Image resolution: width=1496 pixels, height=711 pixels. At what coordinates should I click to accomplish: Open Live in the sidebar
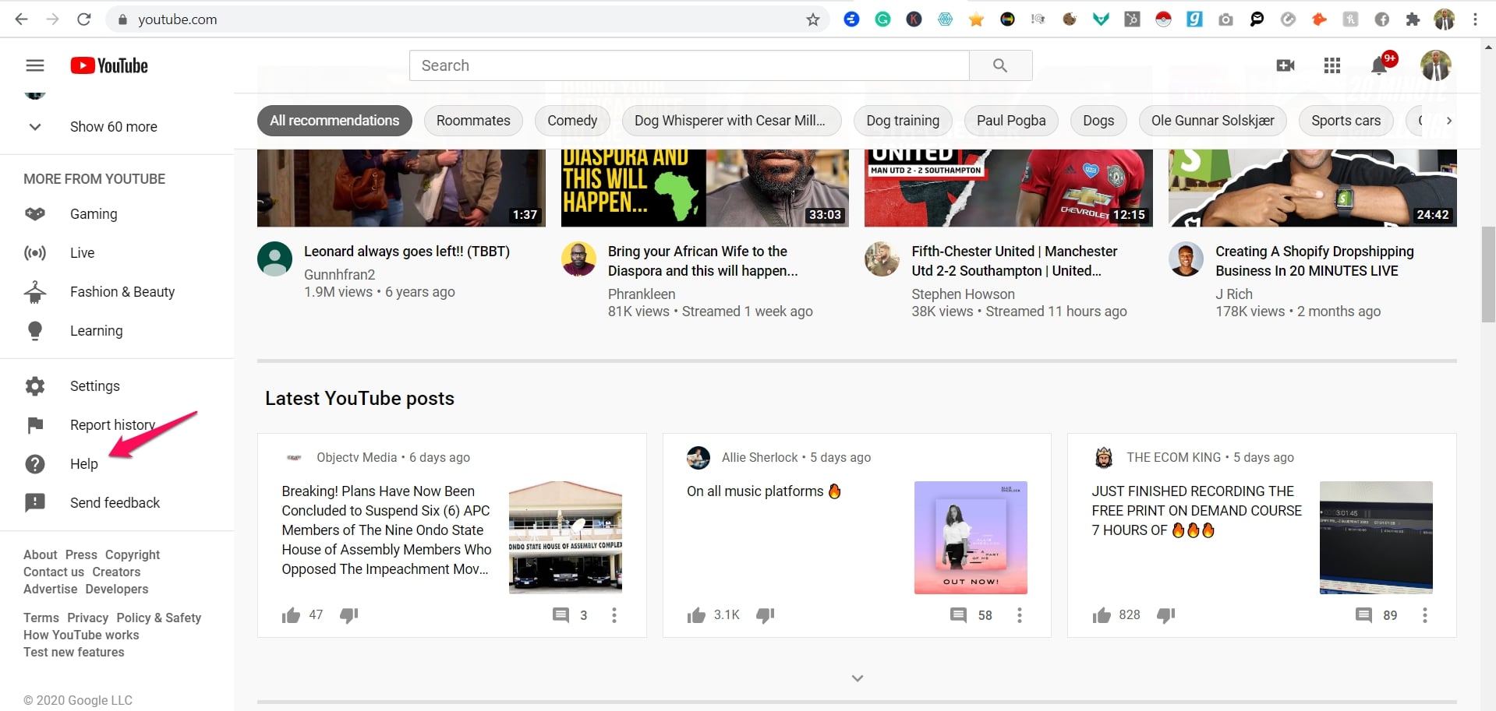(117, 253)
